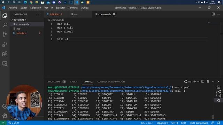Select the commands editor tab
Screen dimensions: 223x125
click(105, 14)
